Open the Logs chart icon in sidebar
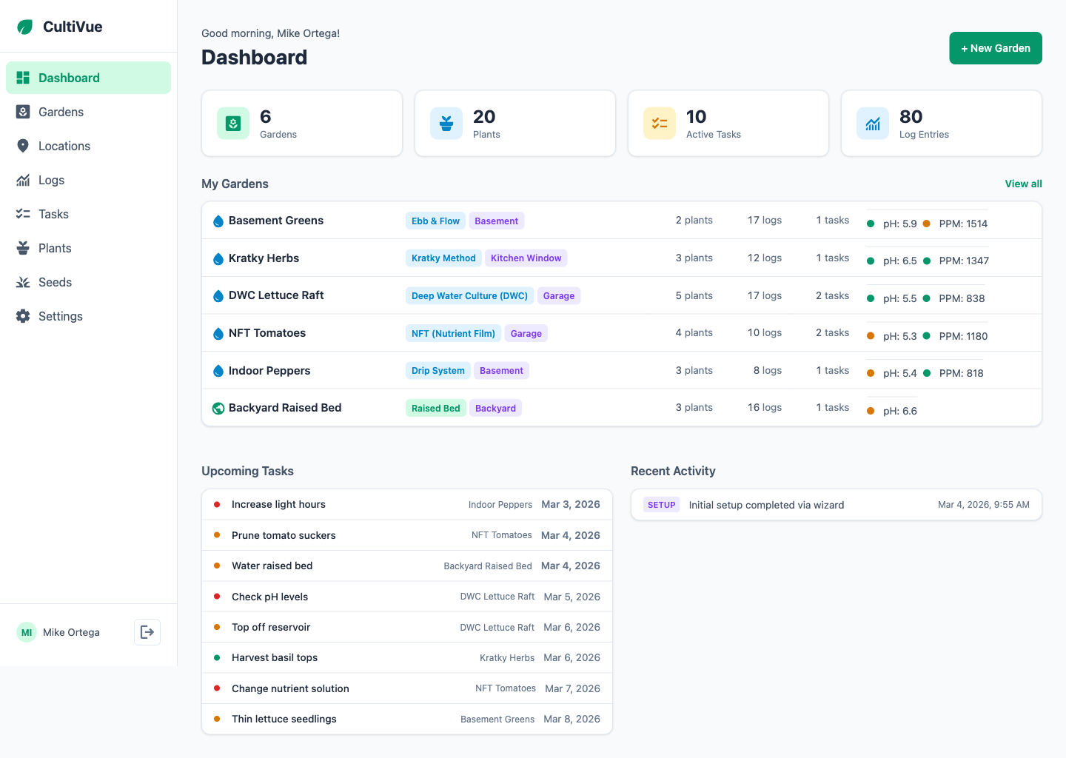Viewport: 1066px width, 758px height. [x=23, y=180]
